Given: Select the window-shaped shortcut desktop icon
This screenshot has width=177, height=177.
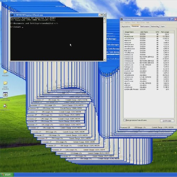Looking at the screenshot, I should click(x=5, y=95).
